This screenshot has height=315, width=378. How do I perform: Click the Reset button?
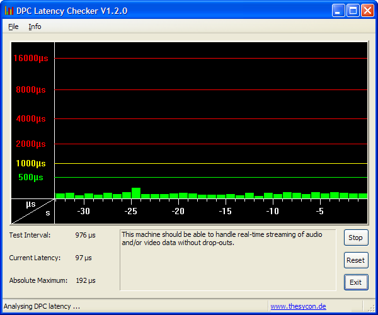[356, 260]
